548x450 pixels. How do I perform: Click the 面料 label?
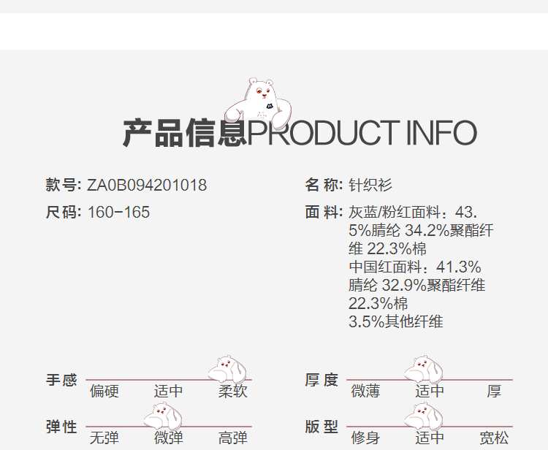pos(324,212)
